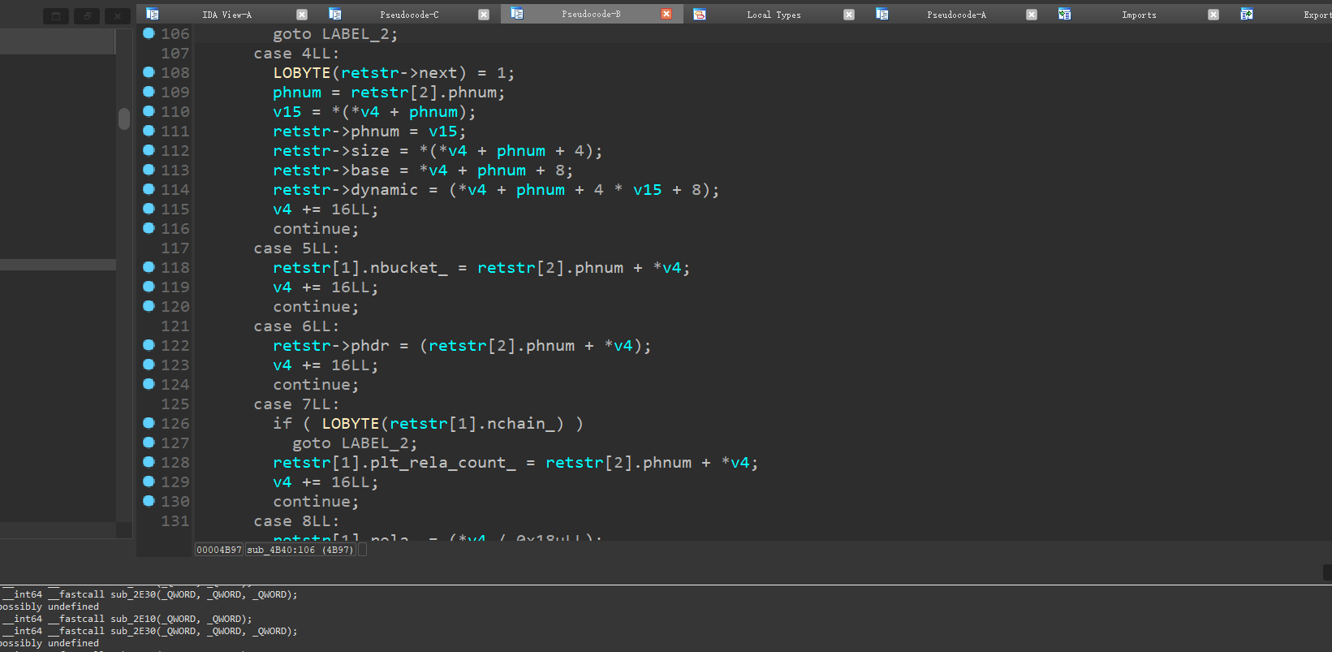Click 'continue;' on line 116
This screenshot has width=1332, height=652.
point(316,229)
